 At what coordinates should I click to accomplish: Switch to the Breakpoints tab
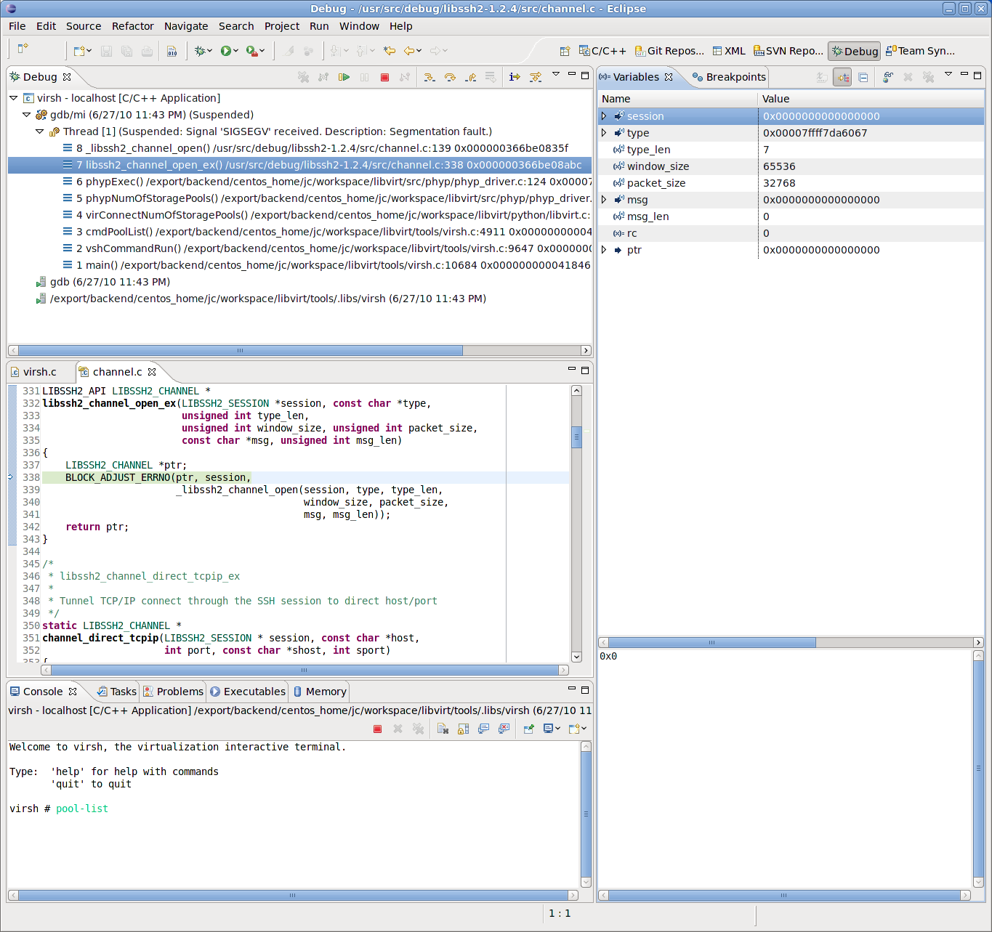[x=729, y=77]
